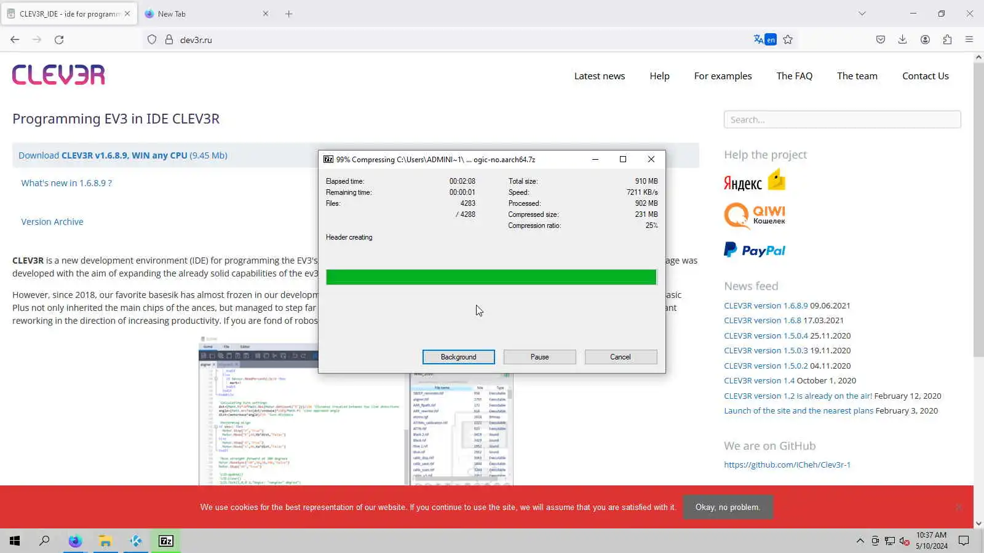Viewport: 984px width, 553px height.
Task: Download CLEV3R v1.6.8.9 WIN any CPU
Action: click(x=123, y=155)
